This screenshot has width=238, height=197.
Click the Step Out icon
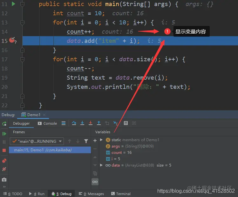[x=99, y=123]
